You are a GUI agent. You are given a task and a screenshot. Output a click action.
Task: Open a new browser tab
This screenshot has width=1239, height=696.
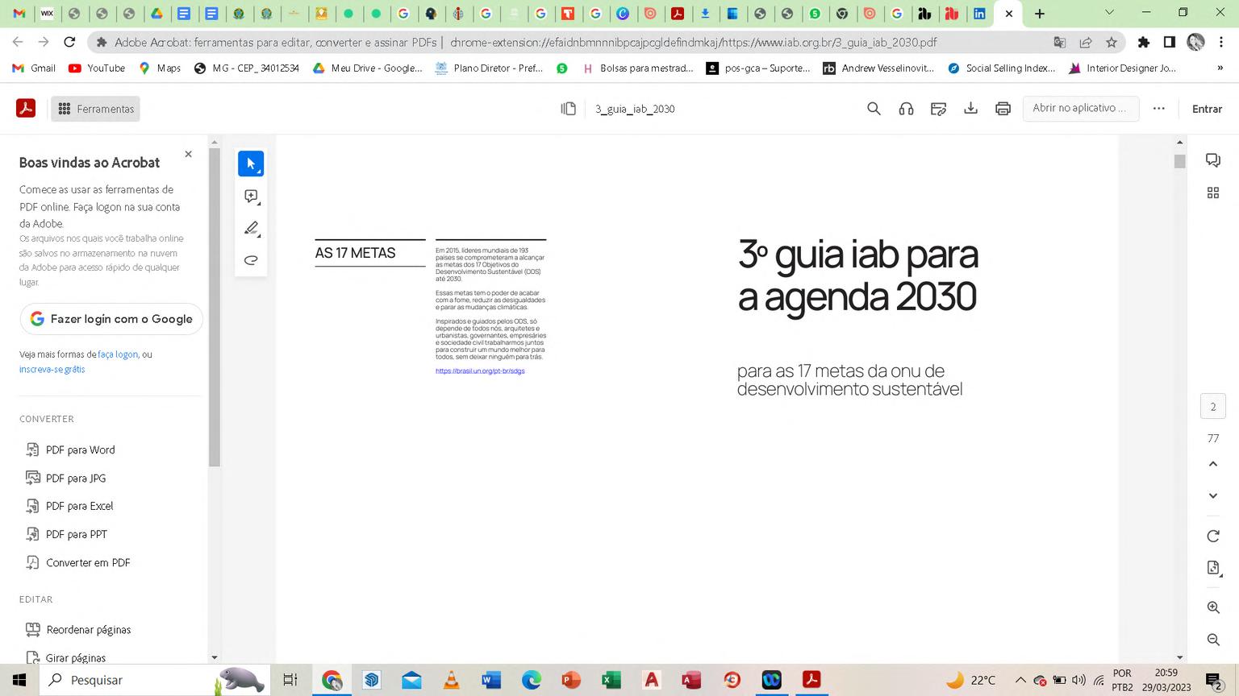(x=1040, y=14)
